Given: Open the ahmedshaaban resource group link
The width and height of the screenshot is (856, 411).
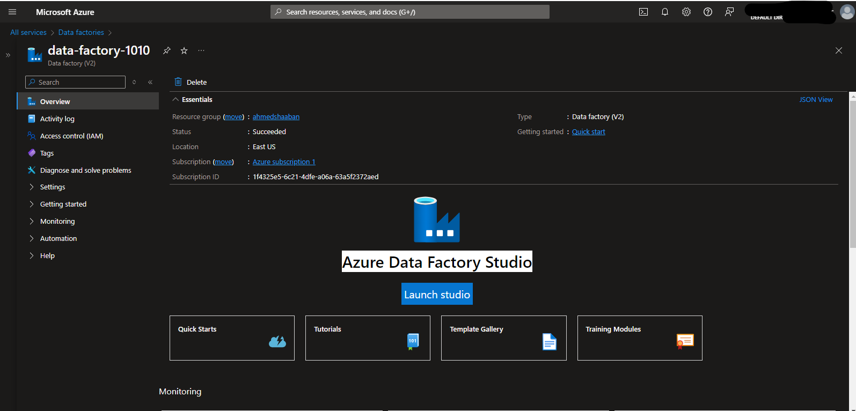Looking at the screenshot, I should click(276, 116).
